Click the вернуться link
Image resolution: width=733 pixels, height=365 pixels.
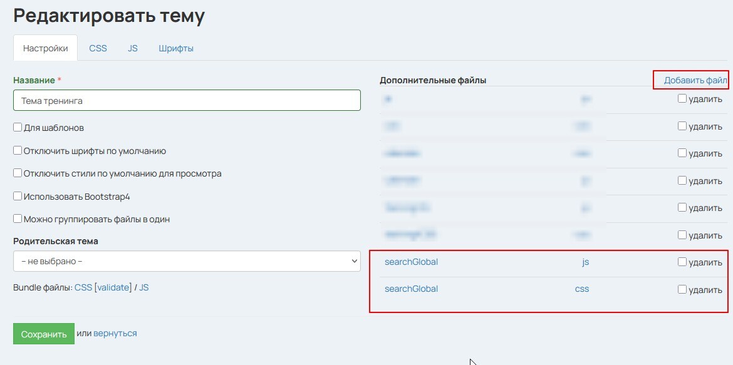point(115,334)
